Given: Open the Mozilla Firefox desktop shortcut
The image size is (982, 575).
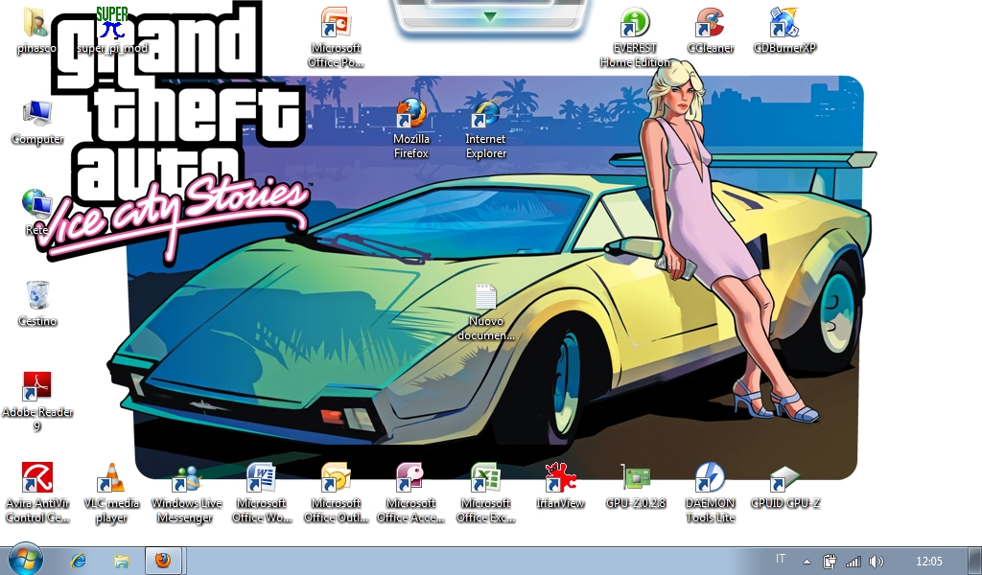Looking at the screenshot, I should 410,115.
